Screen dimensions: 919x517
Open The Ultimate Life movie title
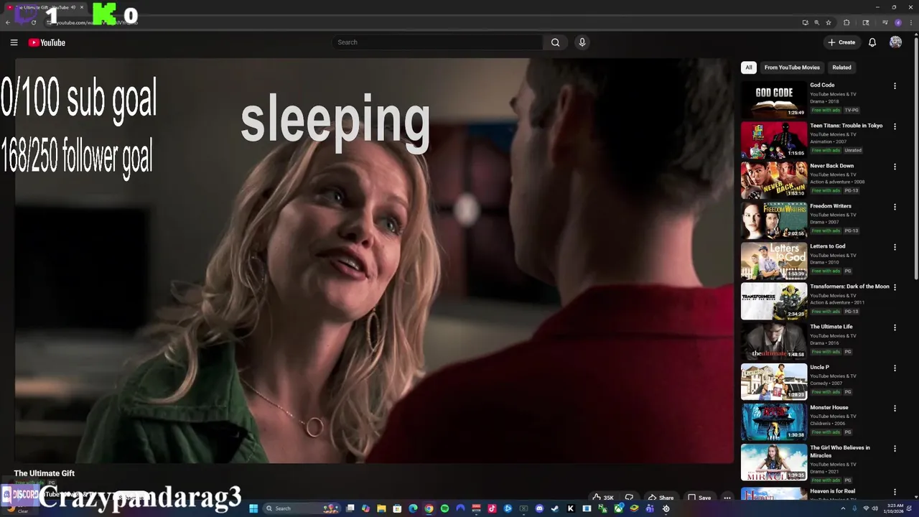[x=831, y=327]
